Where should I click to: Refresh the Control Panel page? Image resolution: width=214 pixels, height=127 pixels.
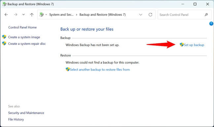[150, 15]
